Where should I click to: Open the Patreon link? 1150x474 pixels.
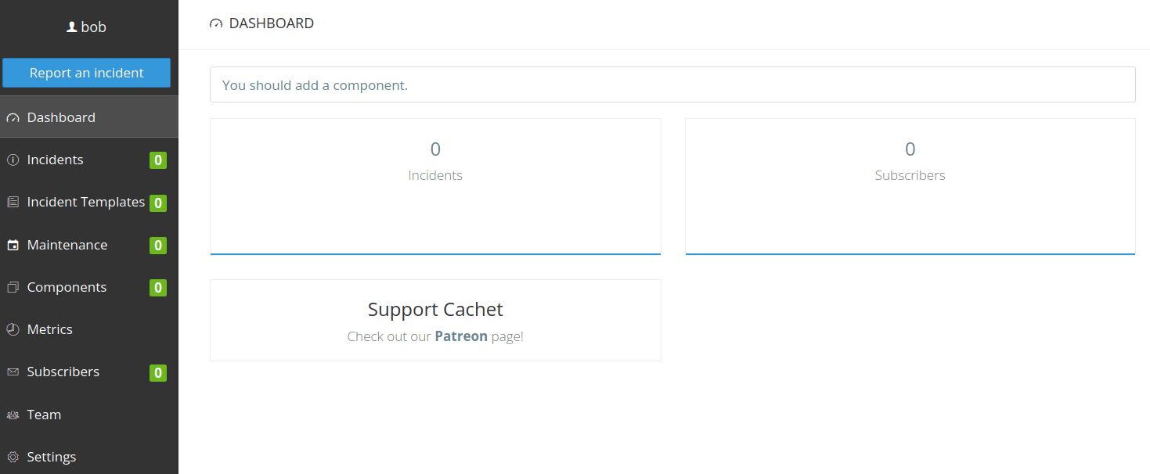pyautogui.click(x=461, y=336)
